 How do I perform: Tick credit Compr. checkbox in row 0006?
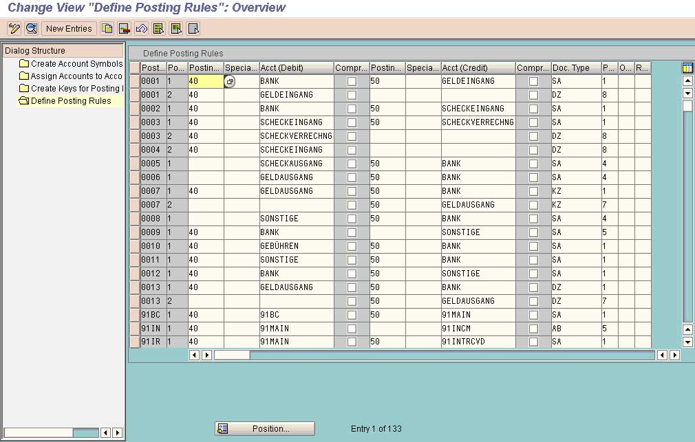point(534,177)
